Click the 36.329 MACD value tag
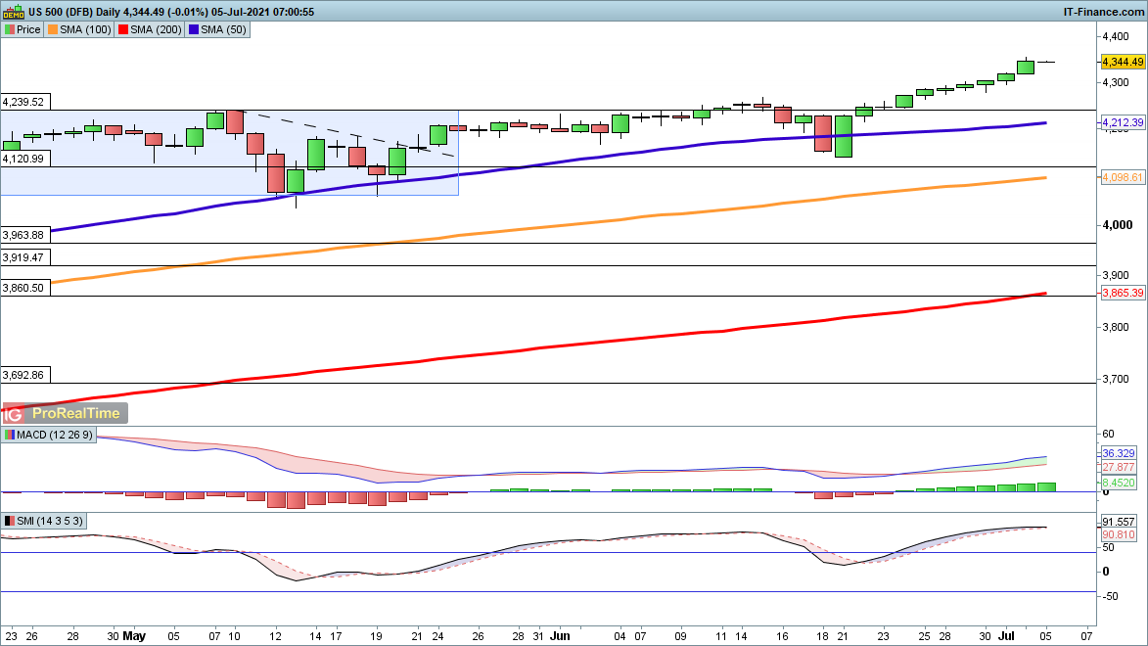1148x646 pixels. coord(1118,454)
